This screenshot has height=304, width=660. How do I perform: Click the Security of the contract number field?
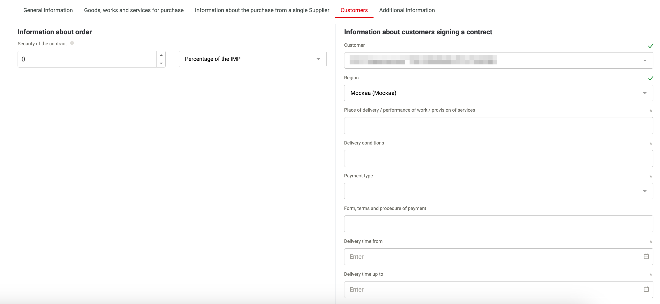pos(87,59)
